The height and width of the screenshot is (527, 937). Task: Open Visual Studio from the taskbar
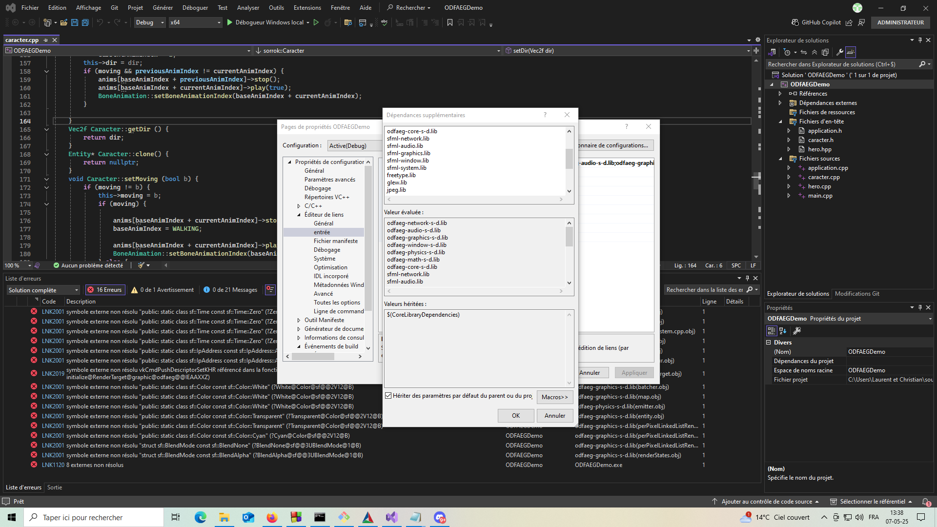(x=391, y=517)
